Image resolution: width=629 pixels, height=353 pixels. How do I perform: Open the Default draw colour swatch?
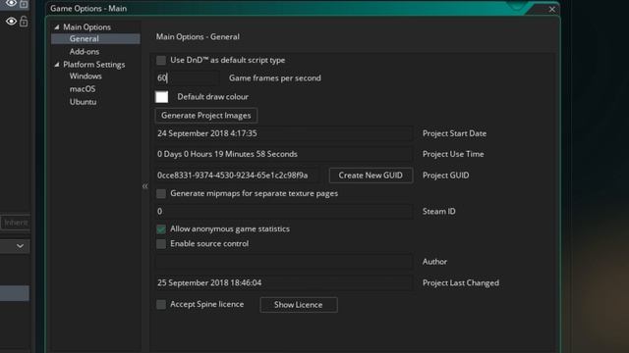click(161, 97)
